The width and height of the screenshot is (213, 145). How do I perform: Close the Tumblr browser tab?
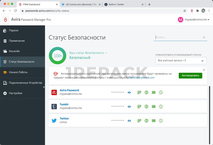pos(142,4)
